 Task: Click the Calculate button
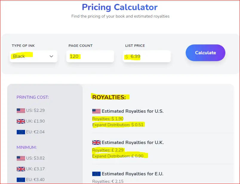tap(205, 53)
